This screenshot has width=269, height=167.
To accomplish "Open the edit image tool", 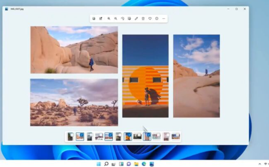I will point(129,19).
